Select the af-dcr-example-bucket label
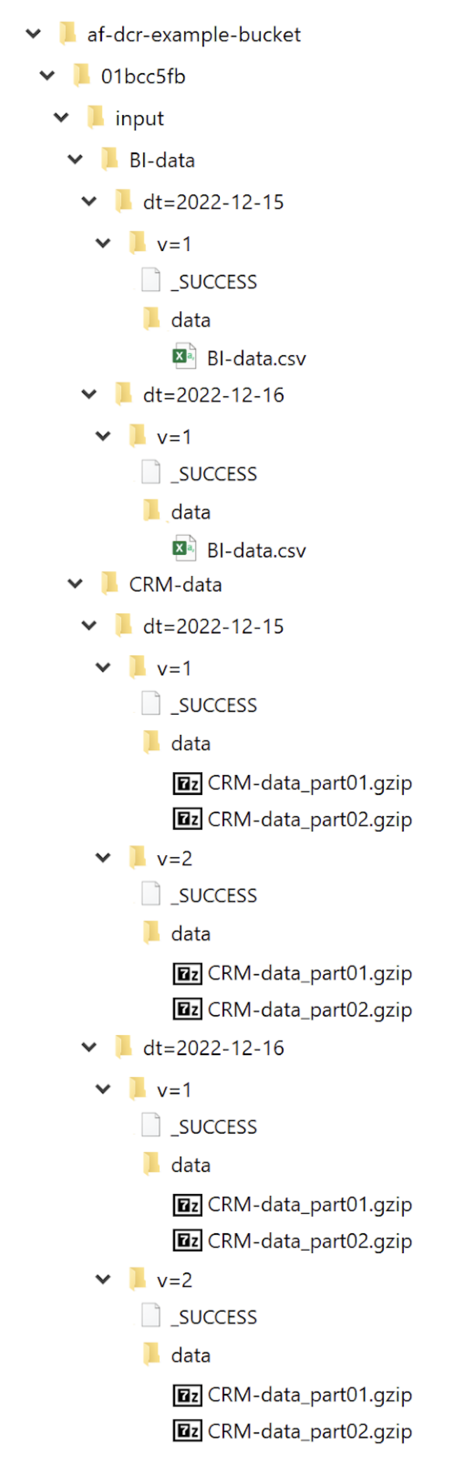464x1465 pixels. [x=193, y=35]
